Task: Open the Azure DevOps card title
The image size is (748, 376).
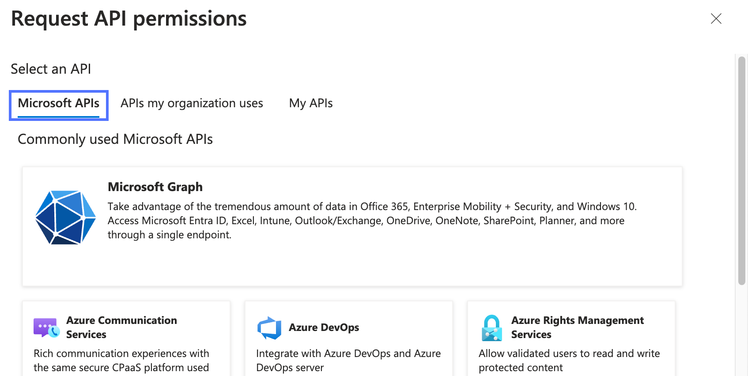Action: pos(324,327)
